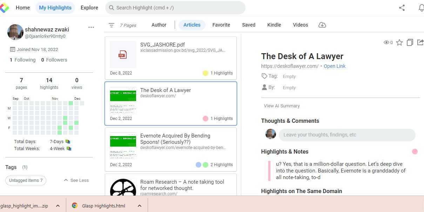Image resolution: width=424 pixels, height=212 pixels.
Task: Click the tag icon beside Tag:
Action: pos(264,76)
